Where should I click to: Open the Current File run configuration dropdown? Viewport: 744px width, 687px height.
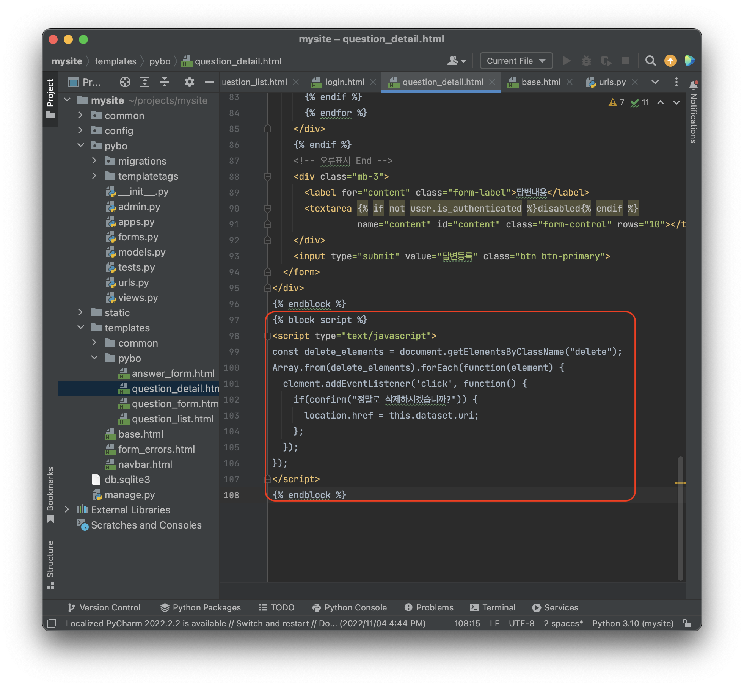click(516, 61)
